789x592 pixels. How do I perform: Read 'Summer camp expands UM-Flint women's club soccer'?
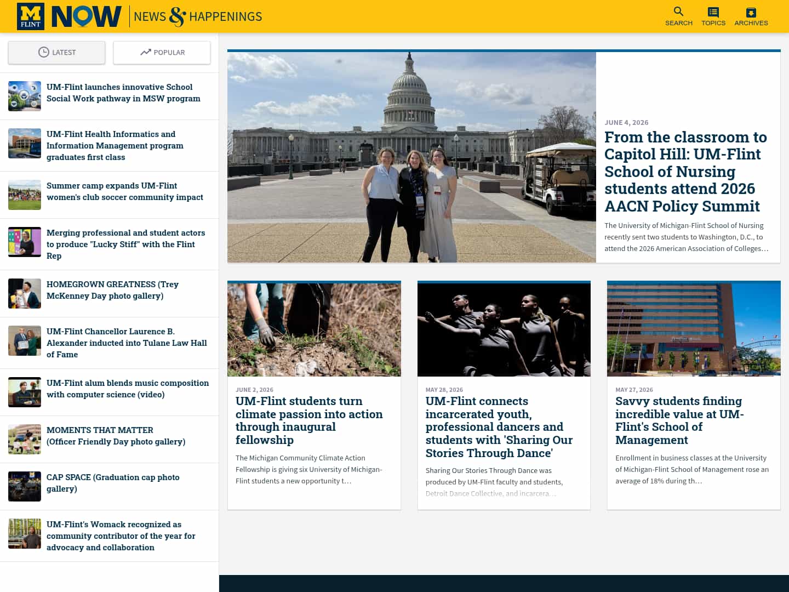(x=125, y=191)
